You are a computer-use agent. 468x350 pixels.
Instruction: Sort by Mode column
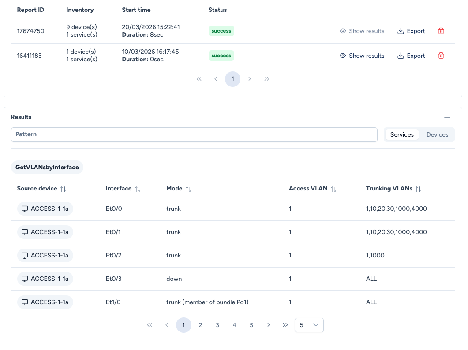tap(188, 189)
